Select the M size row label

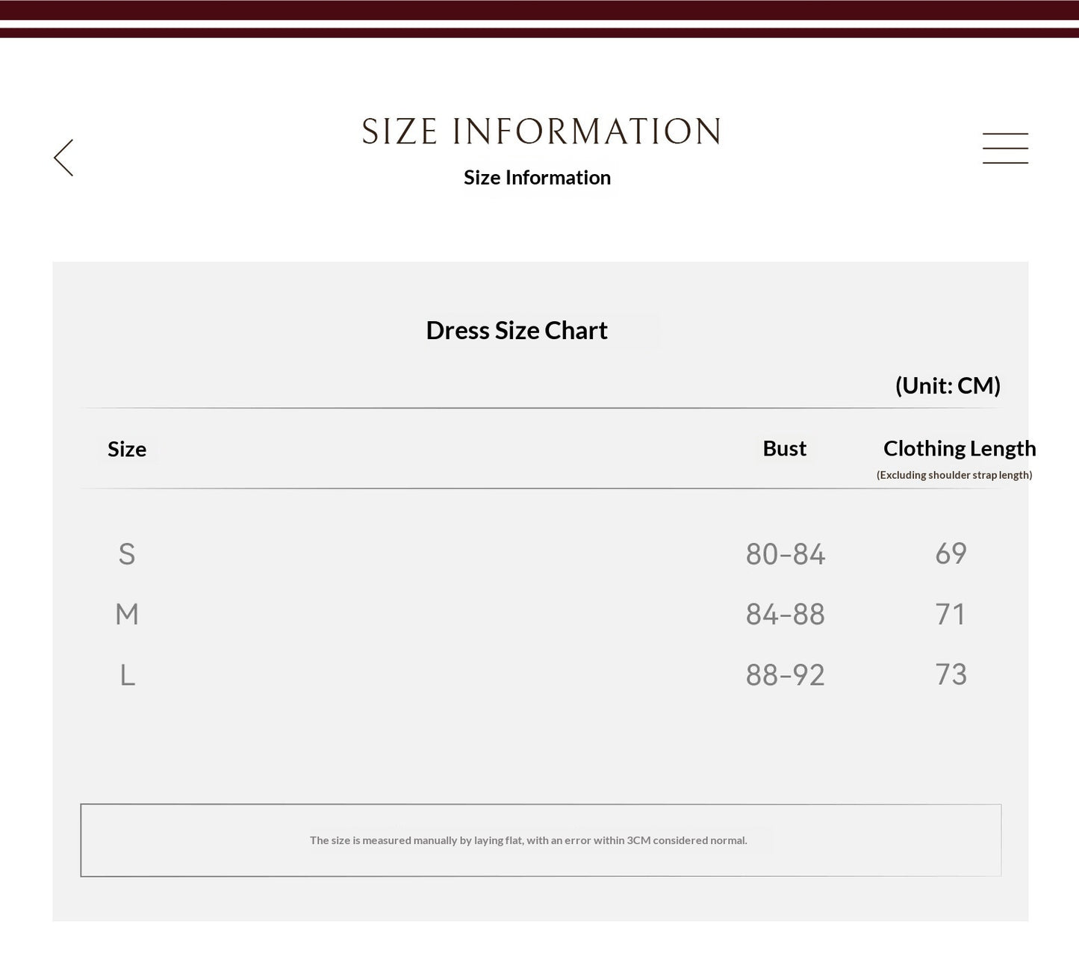(x=127, y=614)
